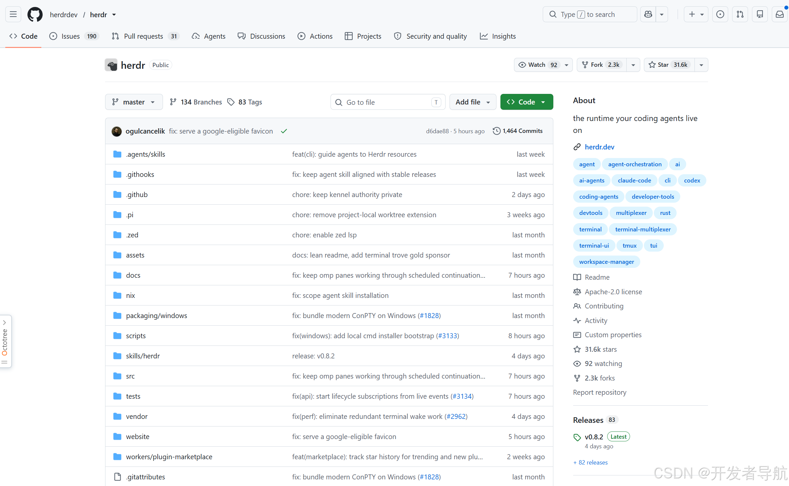Open commit d6dae88
Image resolution: width=789 pixels, height=486 pixels.
tap(437, 131)
